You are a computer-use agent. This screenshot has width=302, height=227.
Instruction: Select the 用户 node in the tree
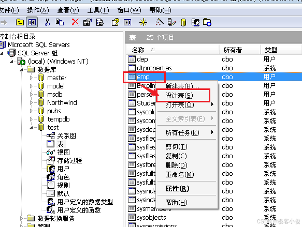pyautogui.click(x=63, y=169)
